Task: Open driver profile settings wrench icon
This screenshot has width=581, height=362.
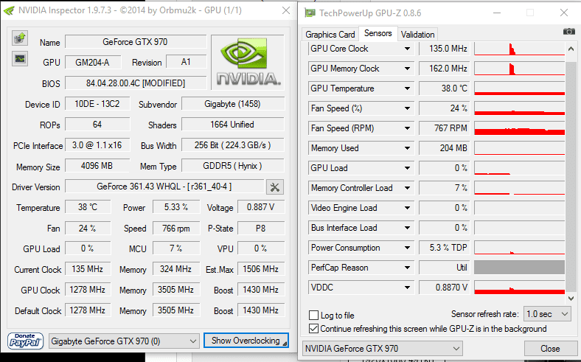Action: 274,187
